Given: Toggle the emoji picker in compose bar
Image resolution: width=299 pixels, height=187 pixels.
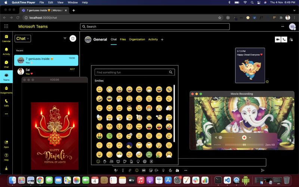Looking at the screenshot, I should pos(137,171).
